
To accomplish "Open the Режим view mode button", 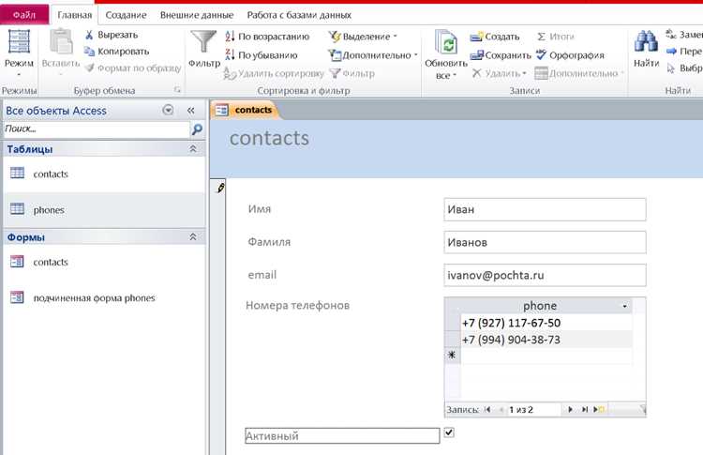I will coord(19,53).
